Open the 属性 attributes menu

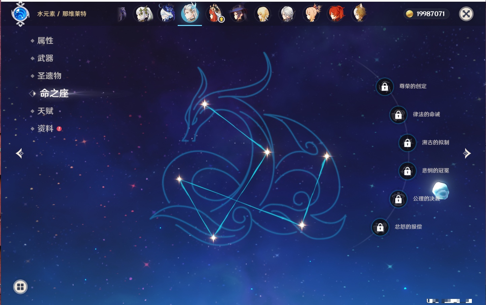point(45,41)
